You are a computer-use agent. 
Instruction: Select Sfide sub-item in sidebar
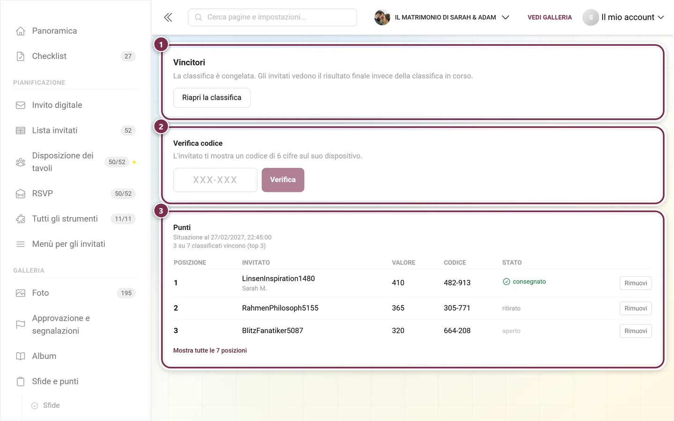pos(51,406)
